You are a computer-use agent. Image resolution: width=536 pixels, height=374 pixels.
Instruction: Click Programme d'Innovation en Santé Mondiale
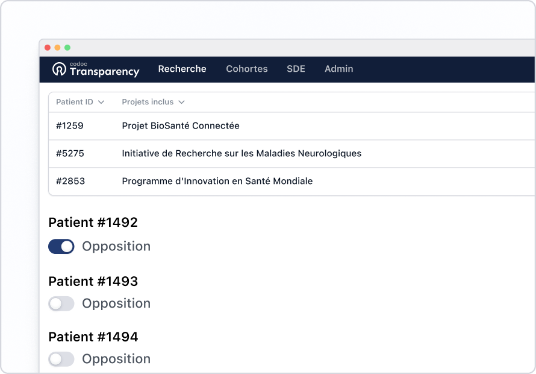[x=217, y=182]
